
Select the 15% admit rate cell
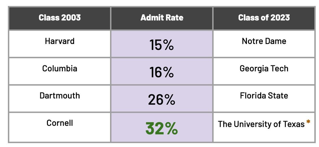tap(162, 44)
